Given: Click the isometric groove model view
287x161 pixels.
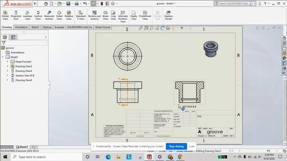Looking at the screenshot, I should pyautogui.click(x=211, y=49).
